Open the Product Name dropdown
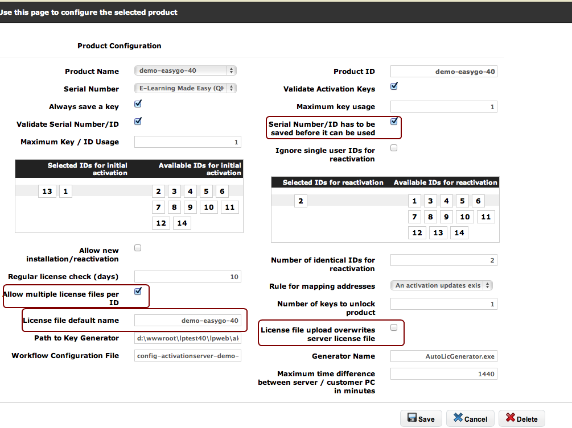 186,70
